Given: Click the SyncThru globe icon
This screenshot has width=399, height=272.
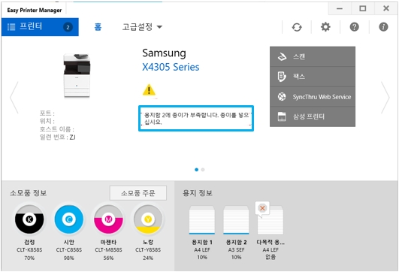Looking at the screenshot, I should (282, 97).
